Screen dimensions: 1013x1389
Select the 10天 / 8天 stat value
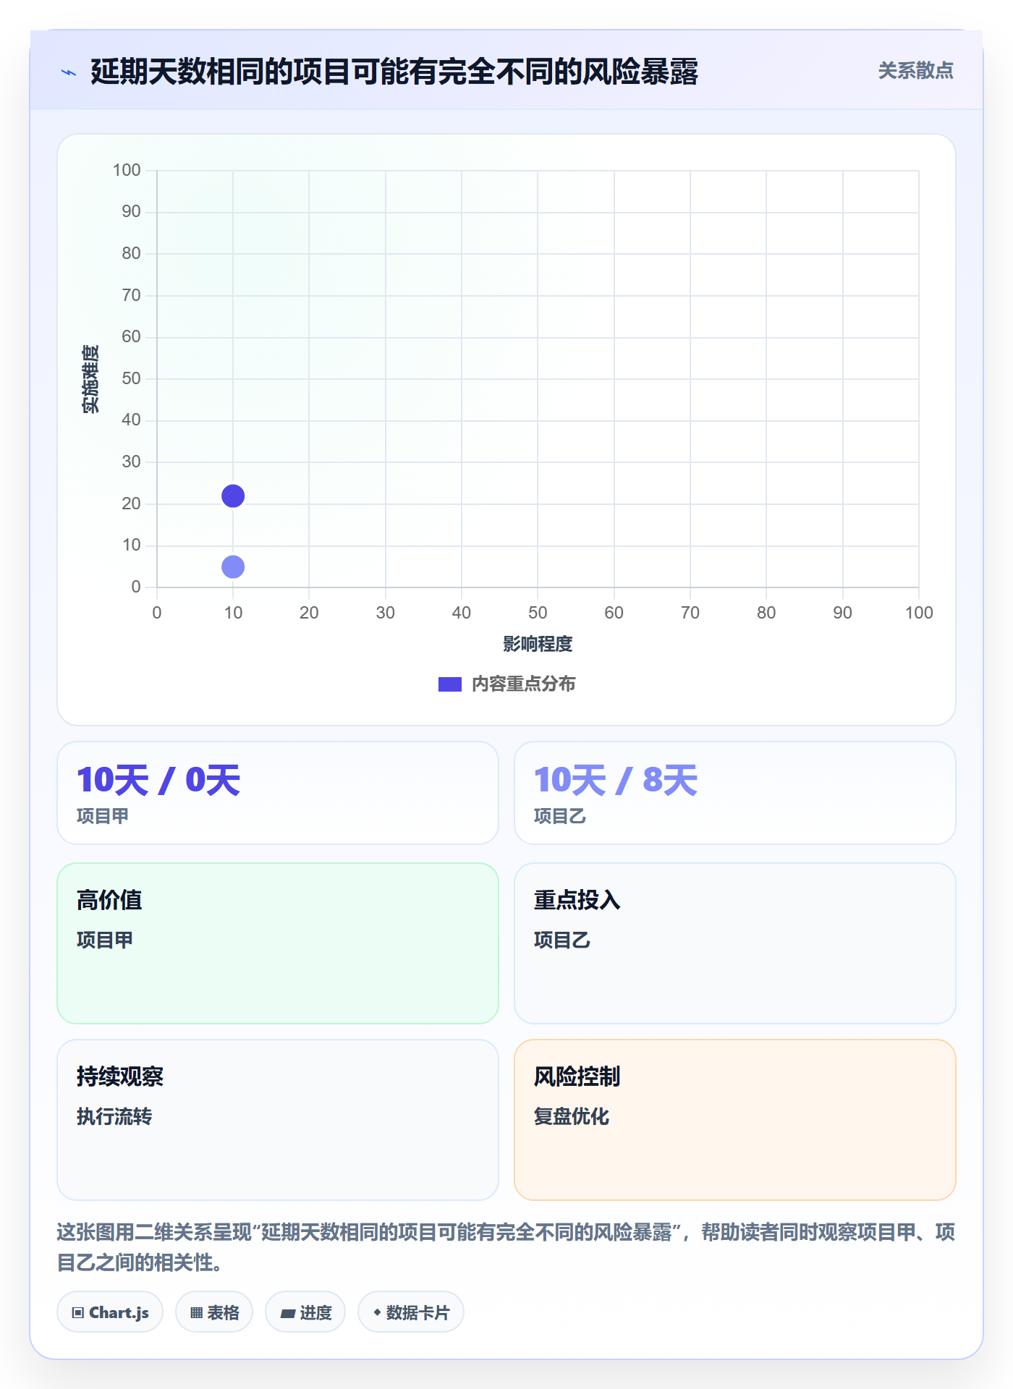tap(616, 781)
